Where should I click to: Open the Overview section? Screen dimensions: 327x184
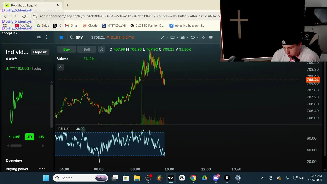coord(14,160)
